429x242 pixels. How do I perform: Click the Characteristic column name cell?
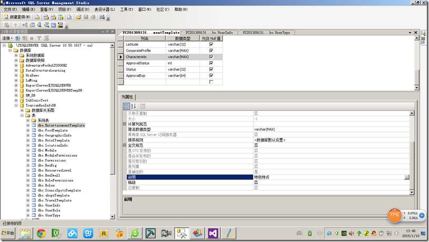(x=145, y=57)
